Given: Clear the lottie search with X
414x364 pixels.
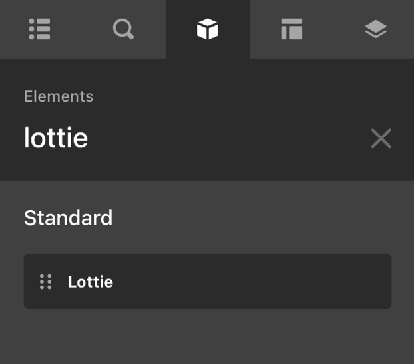Looking at the screenshot, I should pyautogui.click(x=381, y=138).
